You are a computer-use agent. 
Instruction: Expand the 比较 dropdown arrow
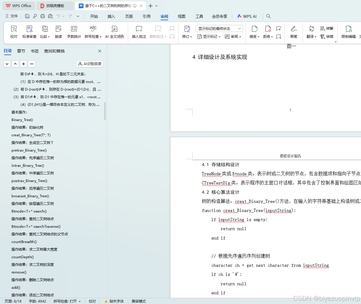pyautogui.click(x=49, y=37)
